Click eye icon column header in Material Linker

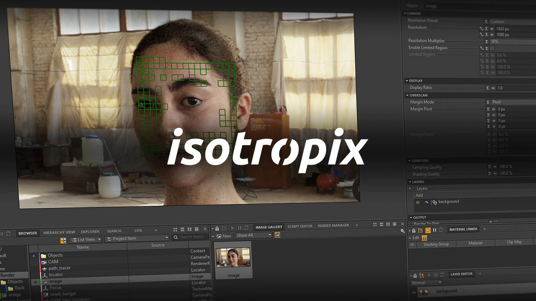click(412, 245)
